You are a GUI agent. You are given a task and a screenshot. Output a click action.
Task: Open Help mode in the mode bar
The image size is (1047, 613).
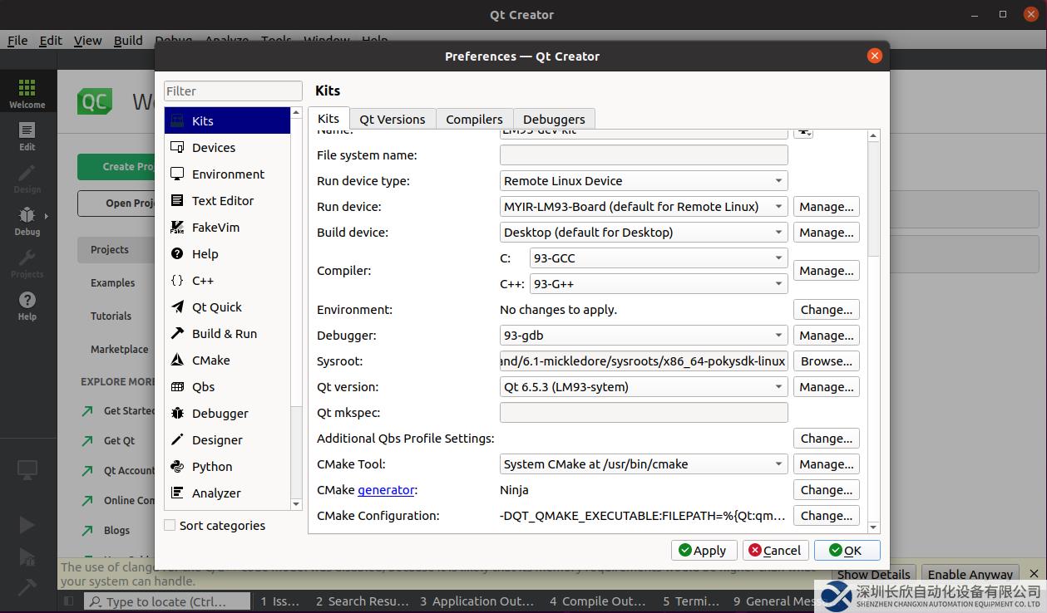click(x=27, y=306)
